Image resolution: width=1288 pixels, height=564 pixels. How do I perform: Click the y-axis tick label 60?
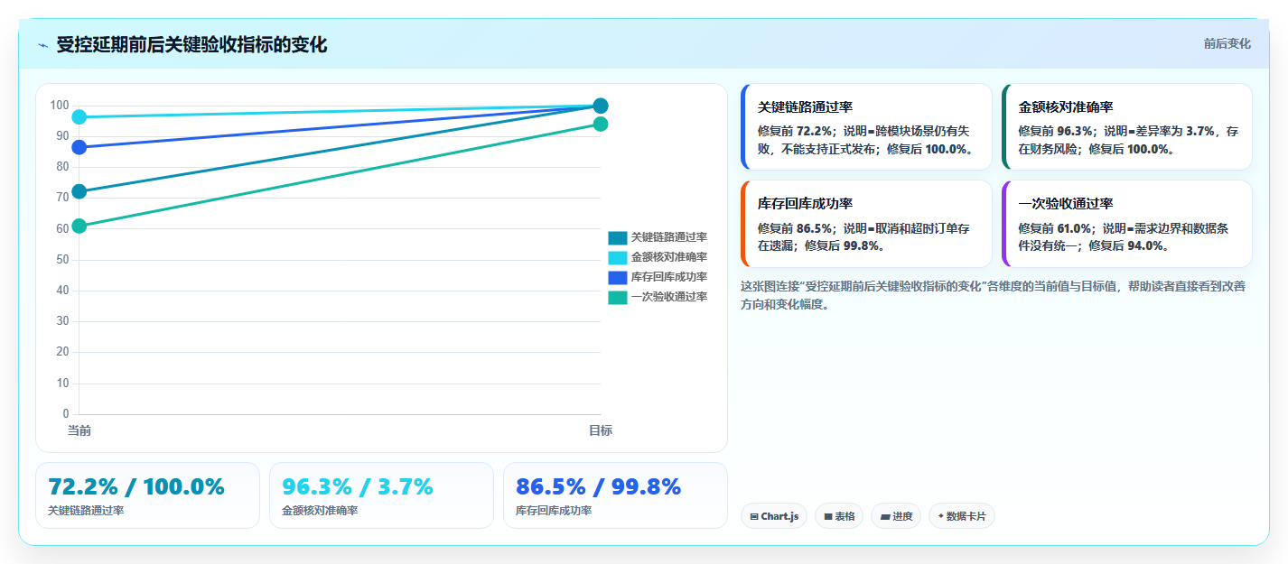62,229
